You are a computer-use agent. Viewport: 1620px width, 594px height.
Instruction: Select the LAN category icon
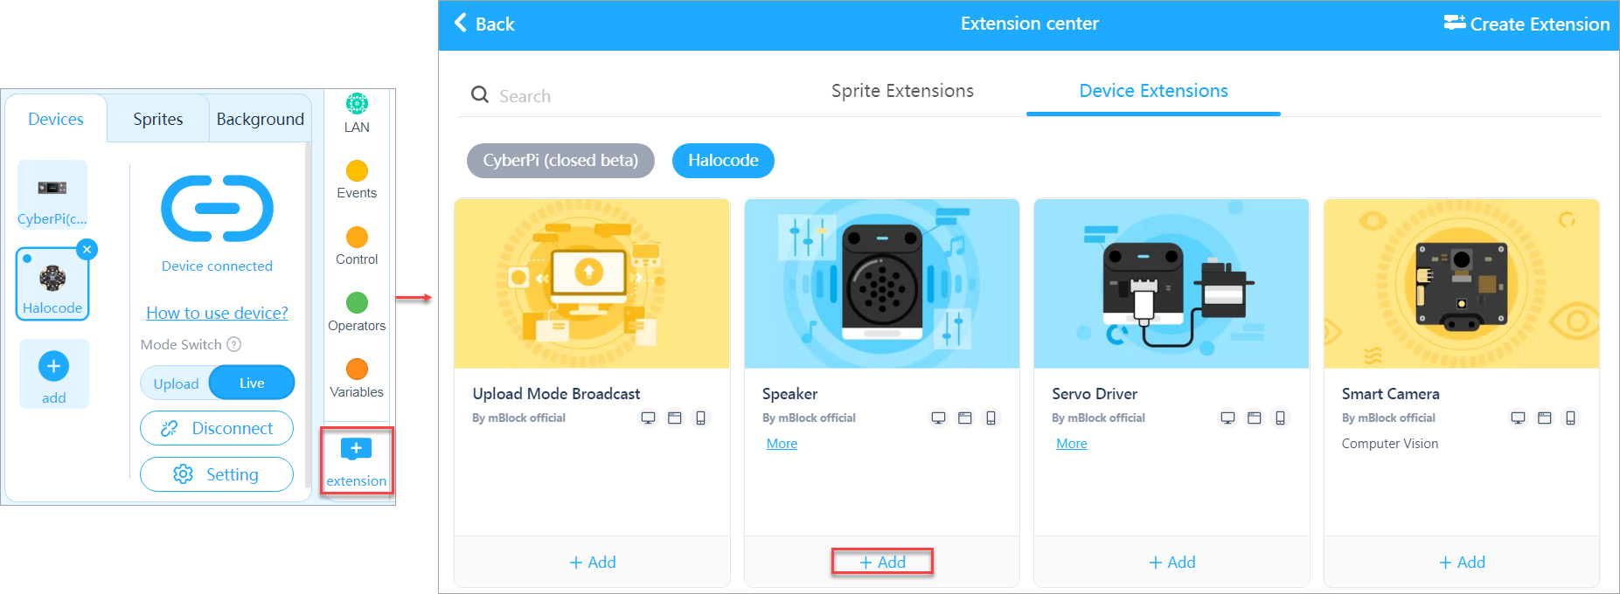[x=357, y=104]
